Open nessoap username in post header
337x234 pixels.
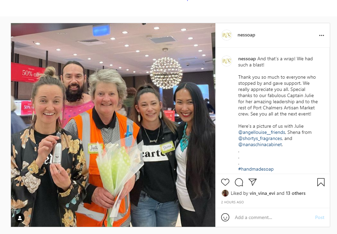246,35
